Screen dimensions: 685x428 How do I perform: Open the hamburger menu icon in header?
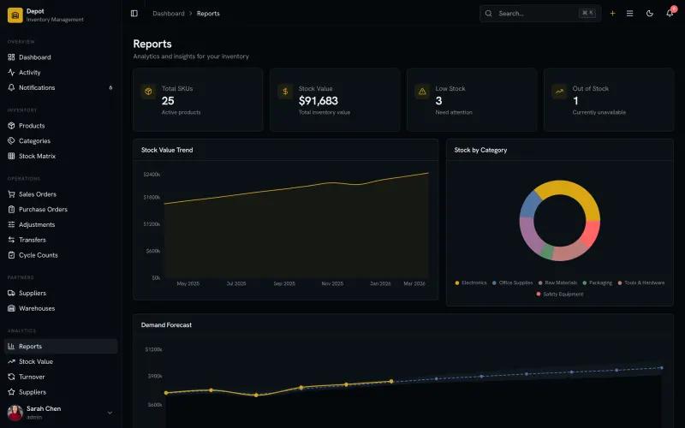coord(629,14)
